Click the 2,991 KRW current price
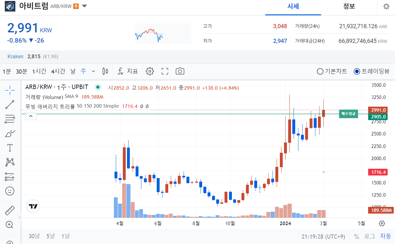 [29, 28]
